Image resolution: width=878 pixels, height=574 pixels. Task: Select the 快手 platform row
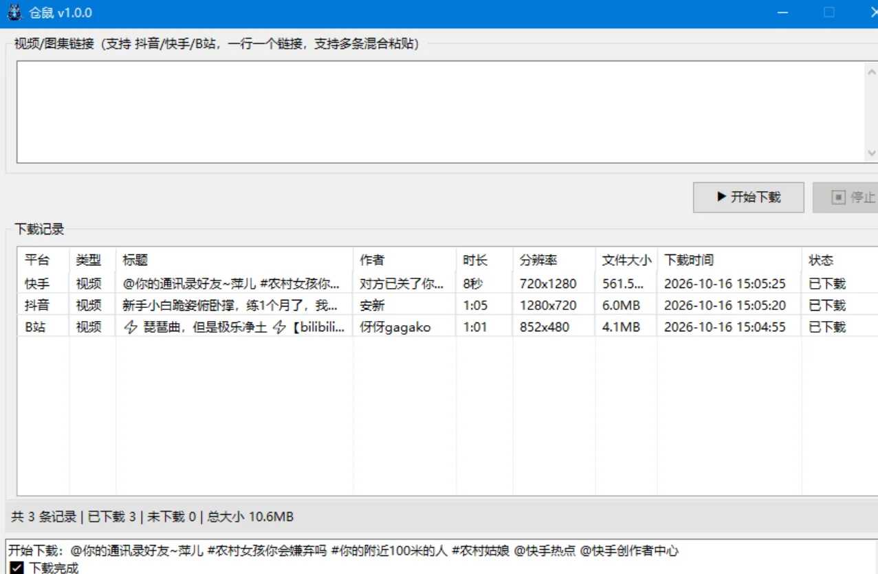447,283
